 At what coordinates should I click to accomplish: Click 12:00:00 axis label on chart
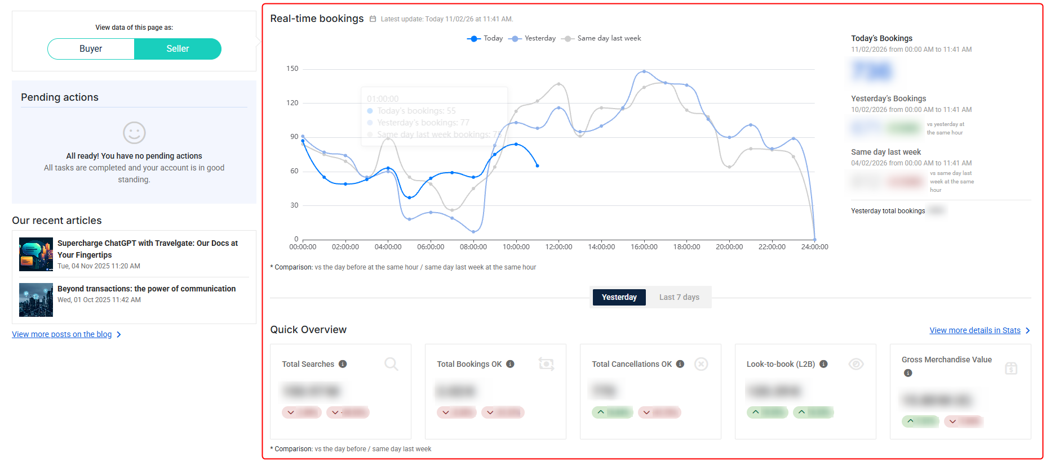[x=559, y=247]
